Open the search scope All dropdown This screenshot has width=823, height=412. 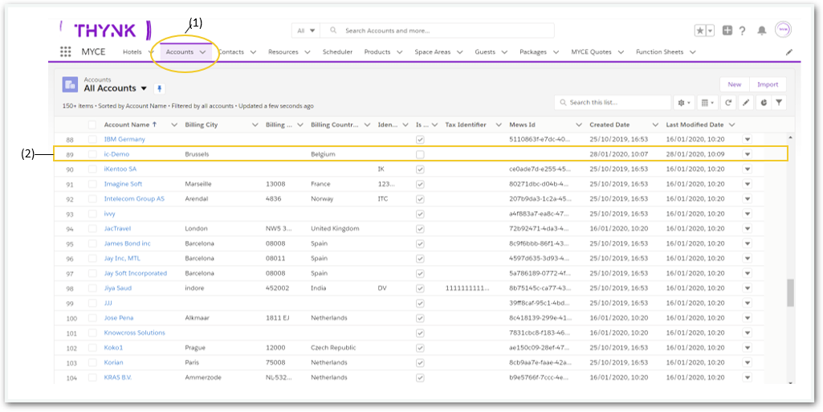pyautogui.click(x=306, y=31)
